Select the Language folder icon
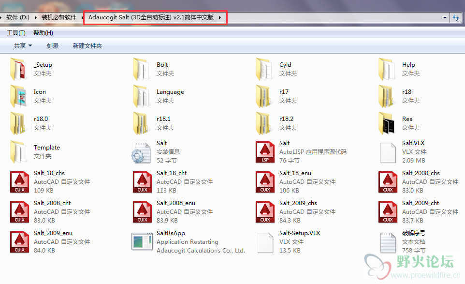This screenshot has width=465, height=284. (x=142, y=96)
